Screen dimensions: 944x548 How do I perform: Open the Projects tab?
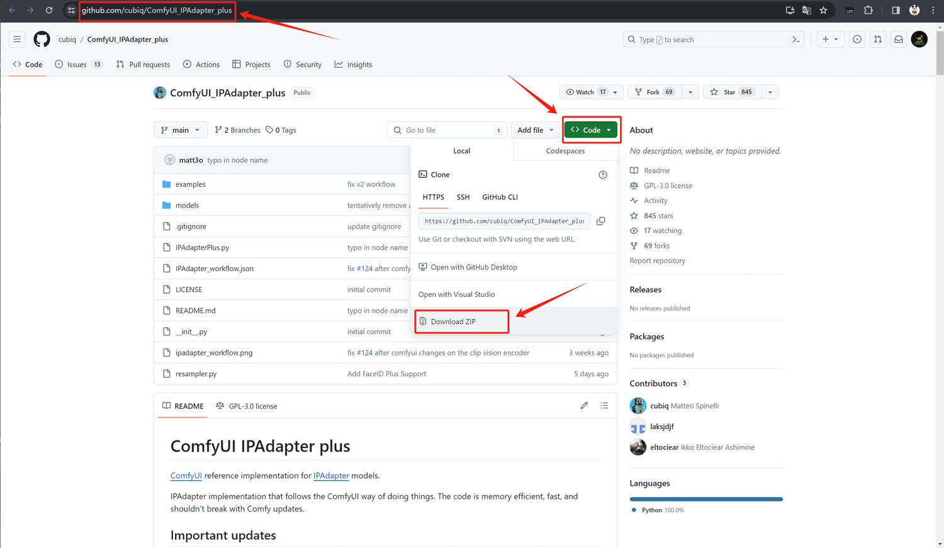(x=251, y=64)
